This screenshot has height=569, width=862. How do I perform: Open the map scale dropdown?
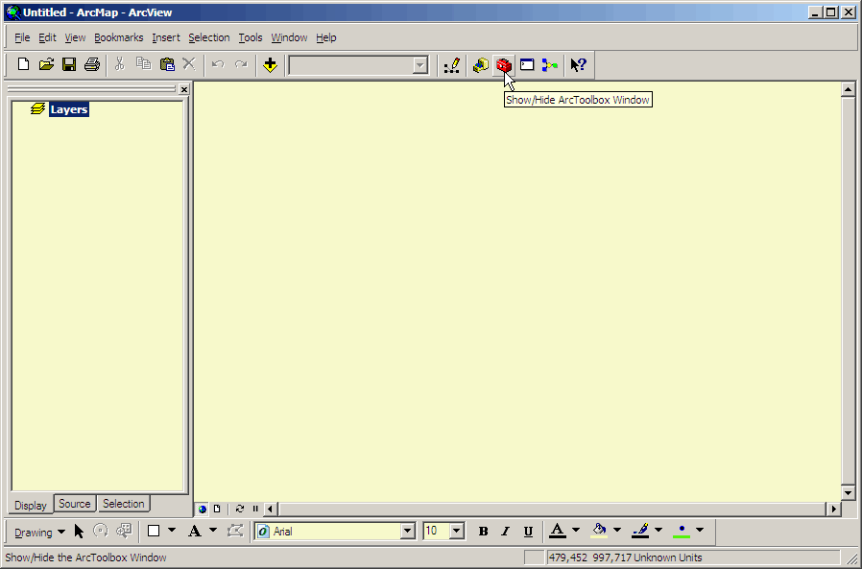pyautogui.click(x=420, y=65)
